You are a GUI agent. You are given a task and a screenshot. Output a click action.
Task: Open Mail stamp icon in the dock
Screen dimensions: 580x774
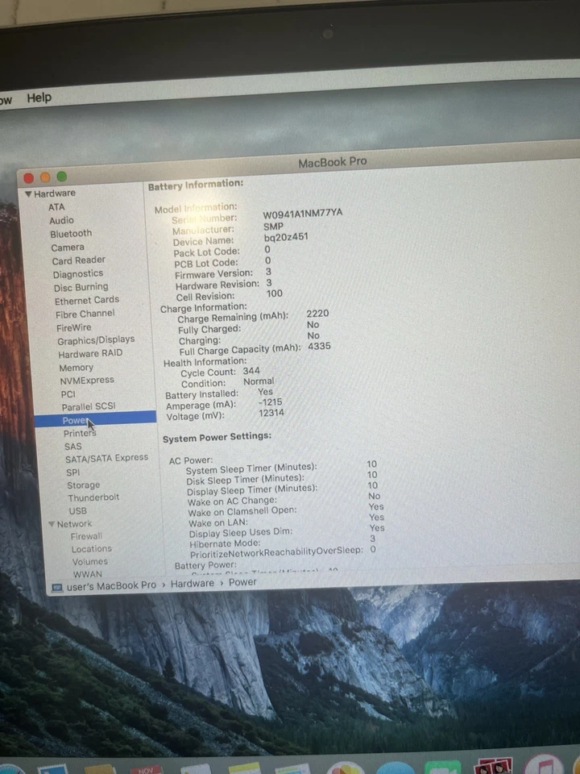[x=52, y=769]
